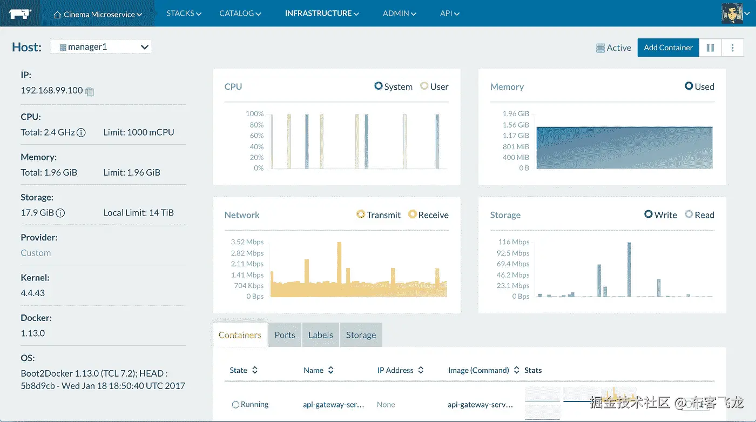756x422 pixels.
Task: Click Storage info icon
Action: tap(60, 213)
